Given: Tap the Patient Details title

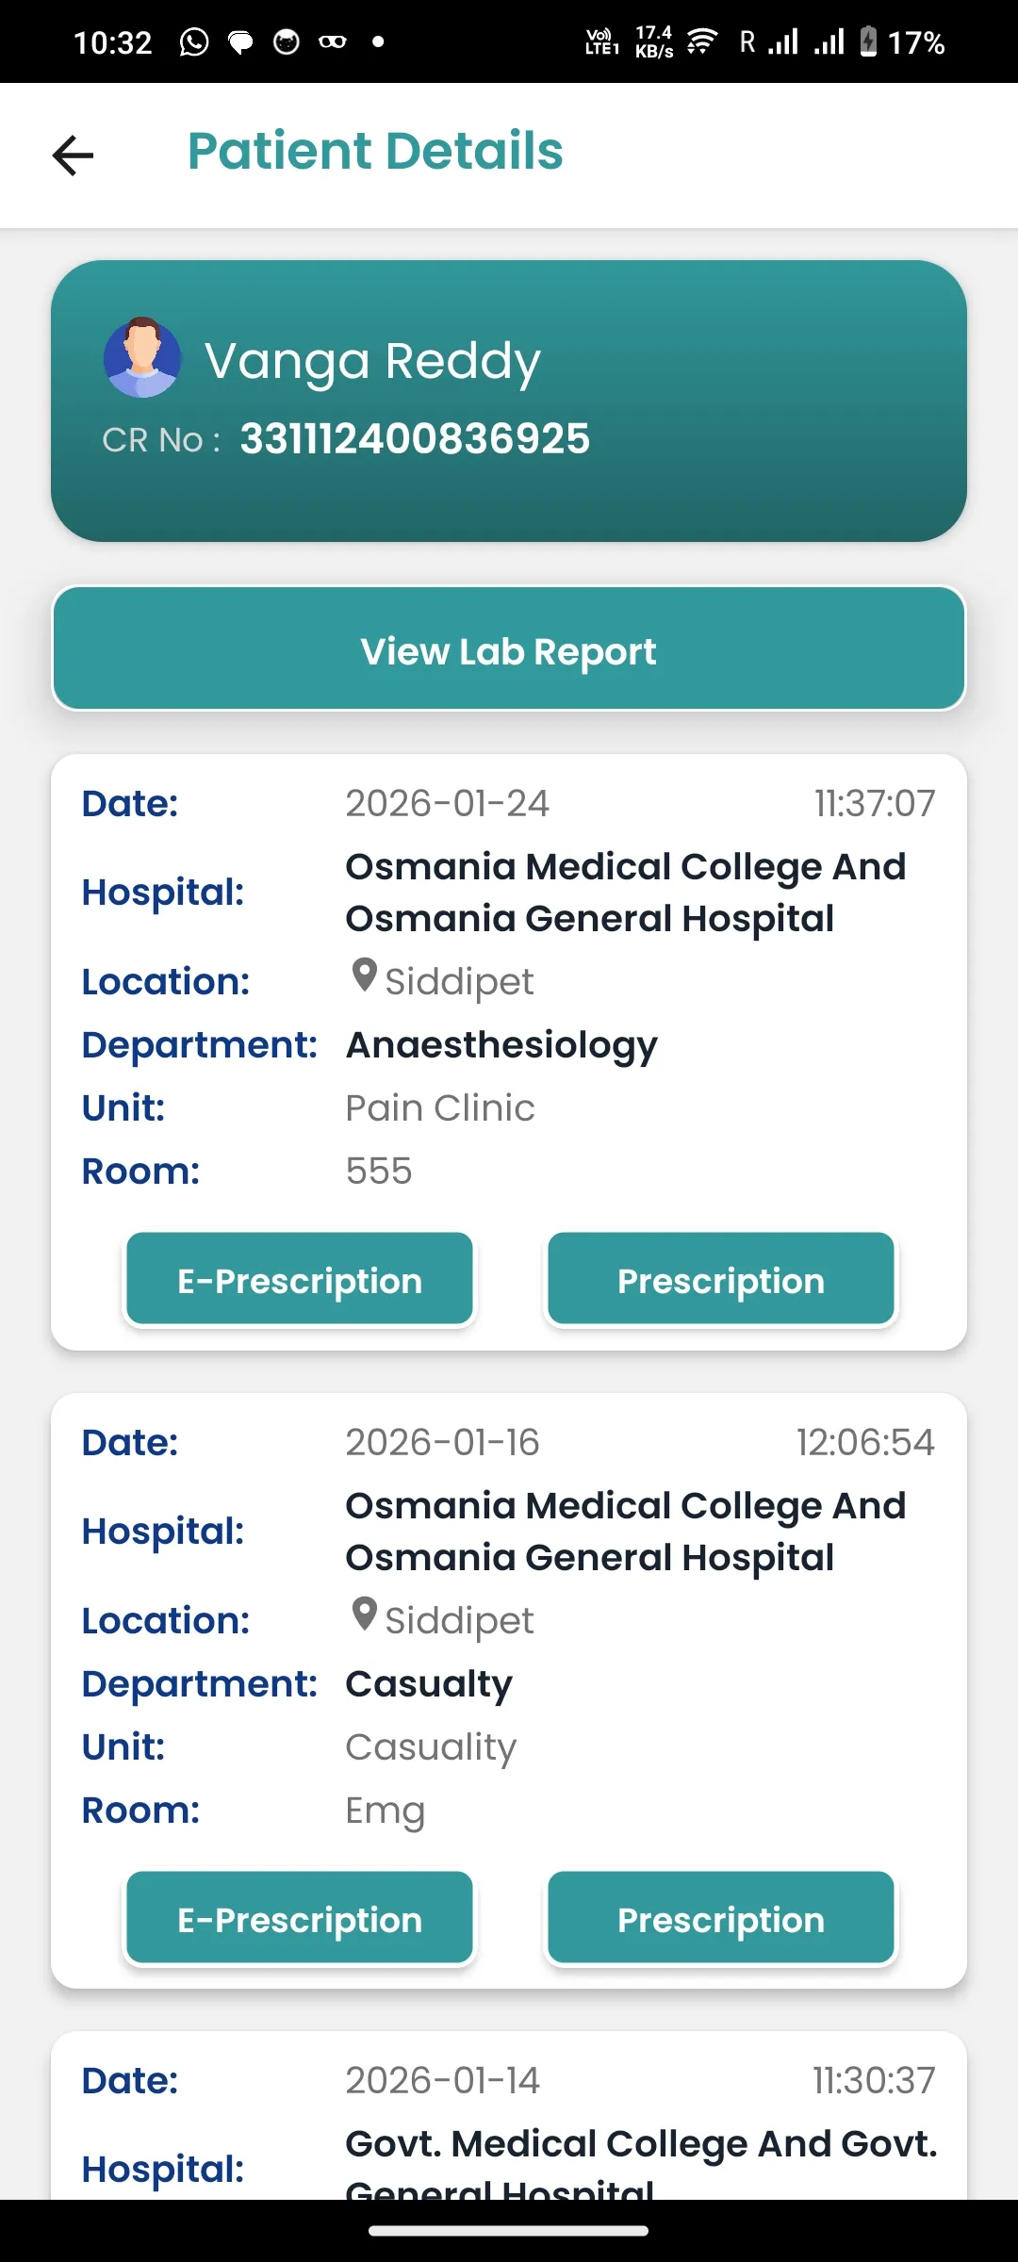Looking at the screenshot, I should 375,152.
